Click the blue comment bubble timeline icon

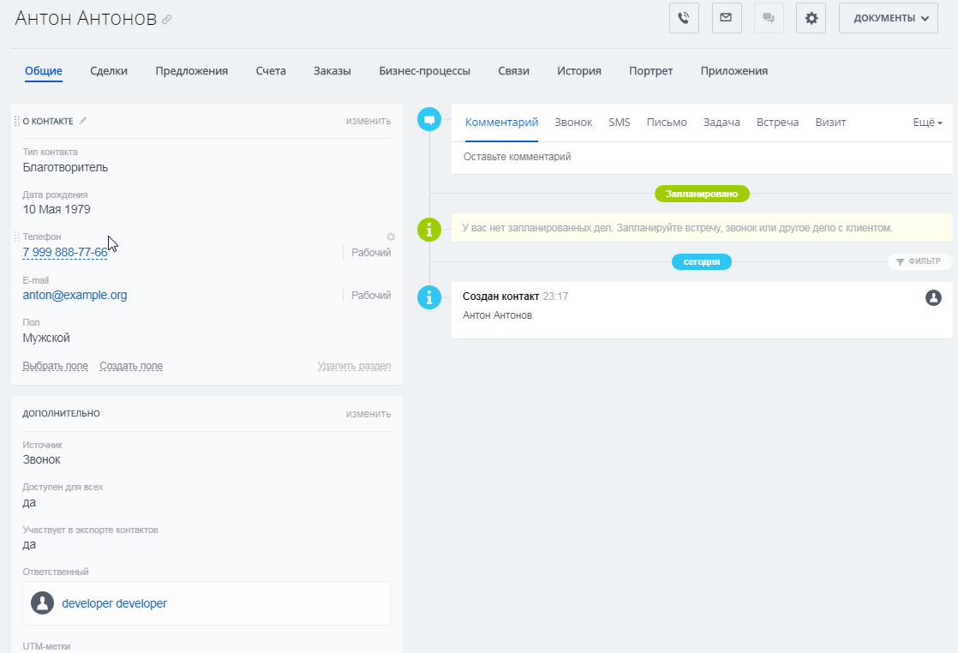click(x=428, y=120)
